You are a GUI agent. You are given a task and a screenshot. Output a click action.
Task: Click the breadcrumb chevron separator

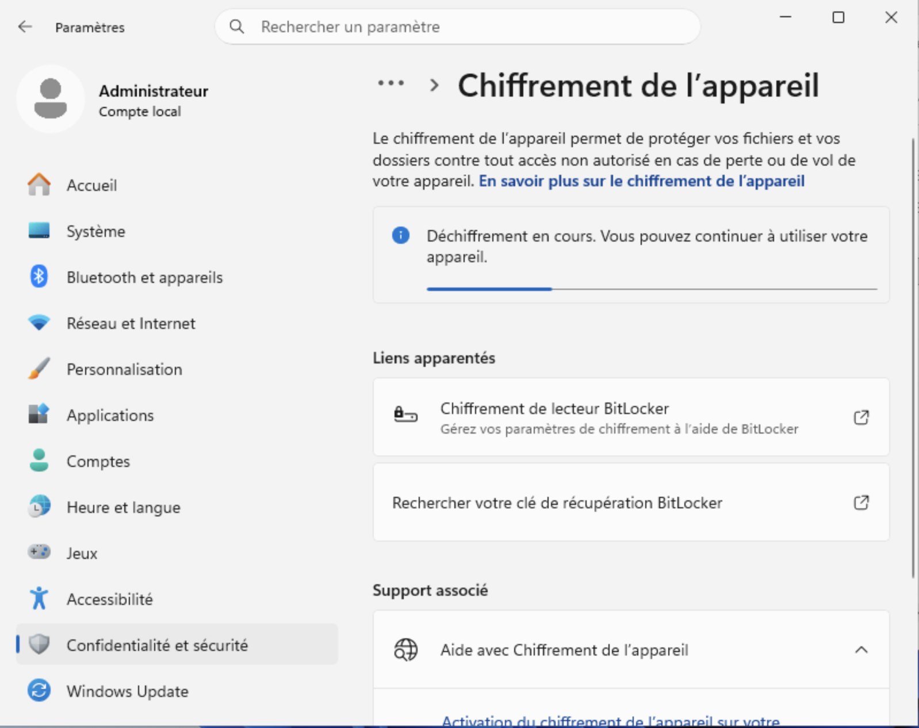coord(434,86)
